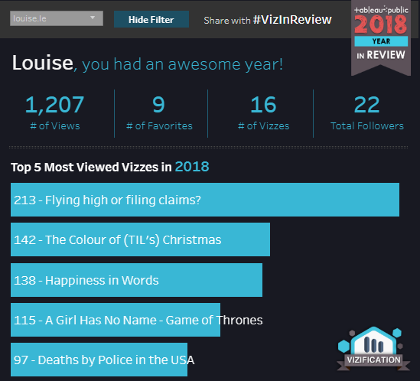The height and width of the screenshot is (381, 420).
Task: Click the '# of Views' label
Action: pyautogui.click(x=55, y=126)
